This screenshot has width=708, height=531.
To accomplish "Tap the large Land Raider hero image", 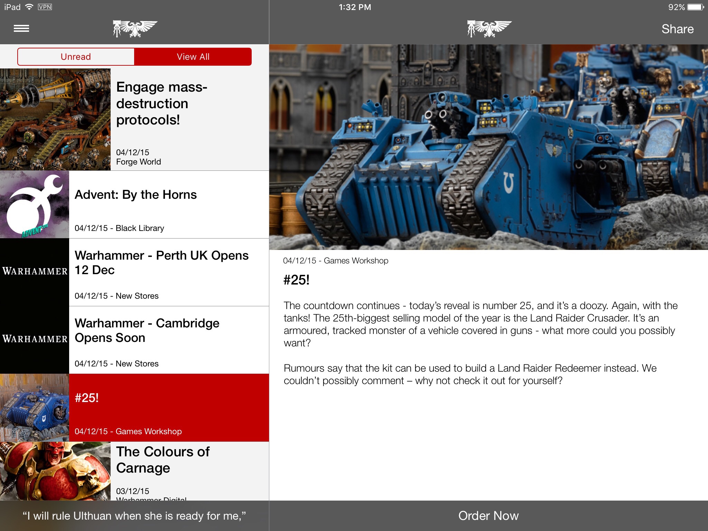I will point(488,147).
